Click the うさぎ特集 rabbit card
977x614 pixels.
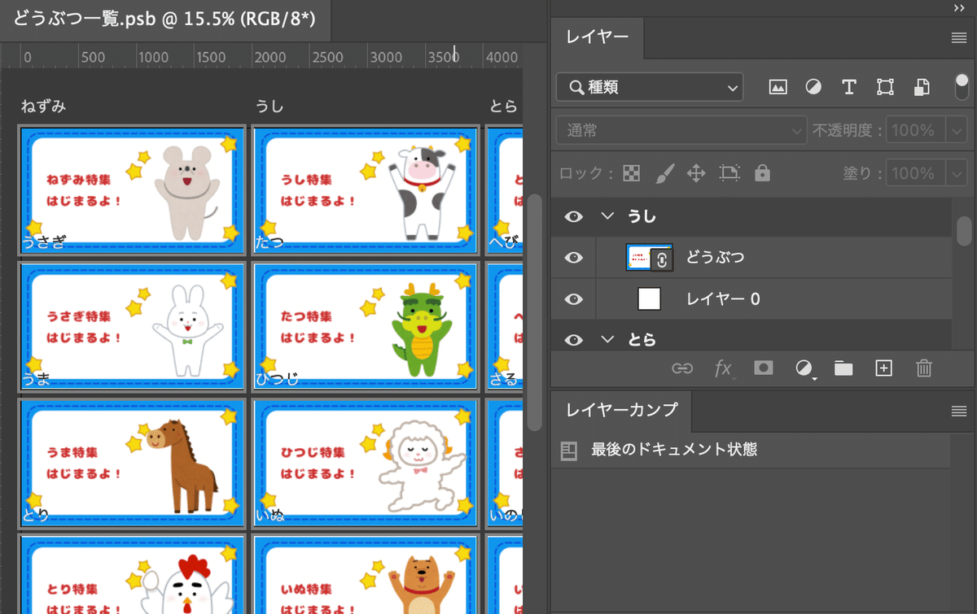[132, 327]
